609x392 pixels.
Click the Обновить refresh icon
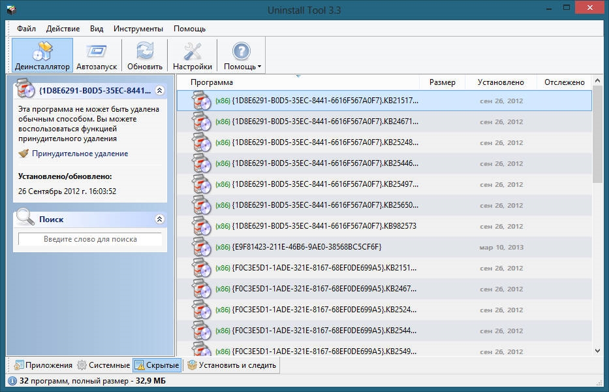[145, 51]
